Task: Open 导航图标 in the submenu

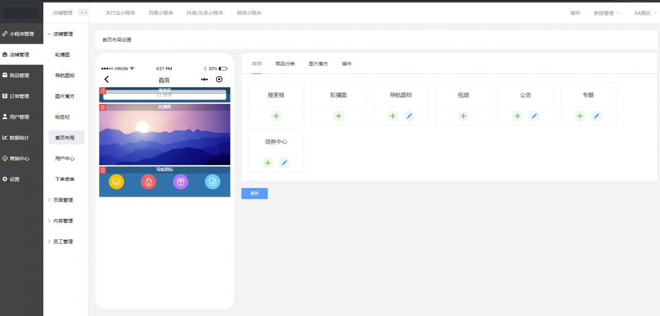Action: pos(65,75)
